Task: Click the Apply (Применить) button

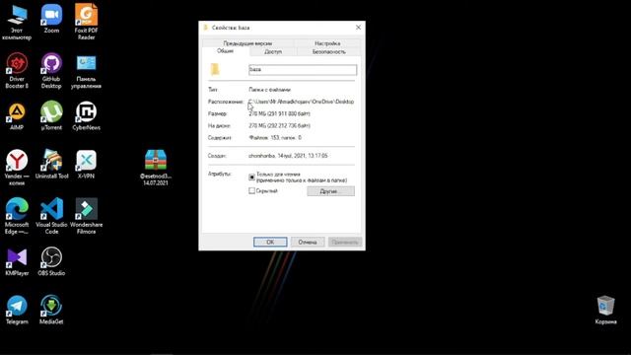Action: pyautogui.click(x=345, y=242)
